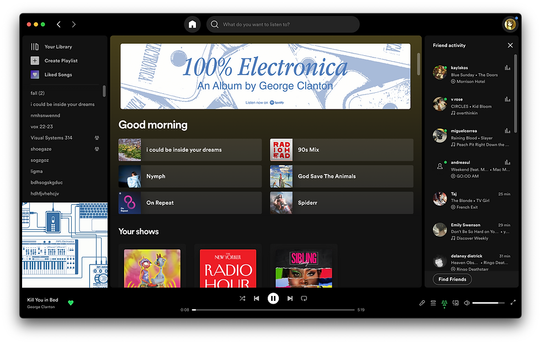Open the God Save The Animals card
Viewport: 541px width, 344px height.
coord(342,176)
